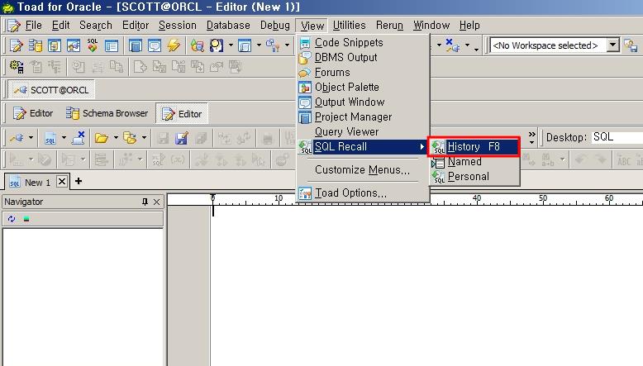Click the SQL heart icon in toolbar
Screen dimensions: 643x366
(92, 45)
